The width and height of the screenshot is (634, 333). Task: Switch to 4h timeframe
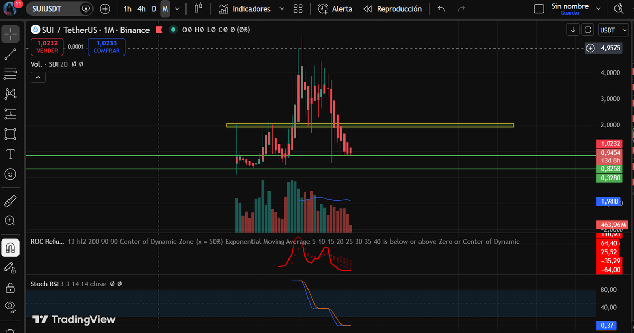141,9
